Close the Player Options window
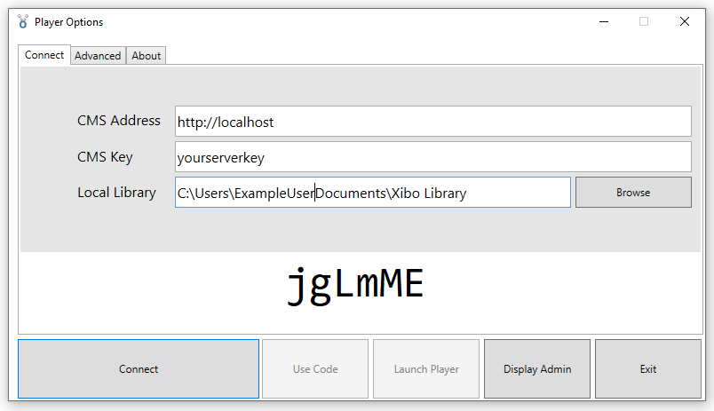 click(x=685, y=22)
